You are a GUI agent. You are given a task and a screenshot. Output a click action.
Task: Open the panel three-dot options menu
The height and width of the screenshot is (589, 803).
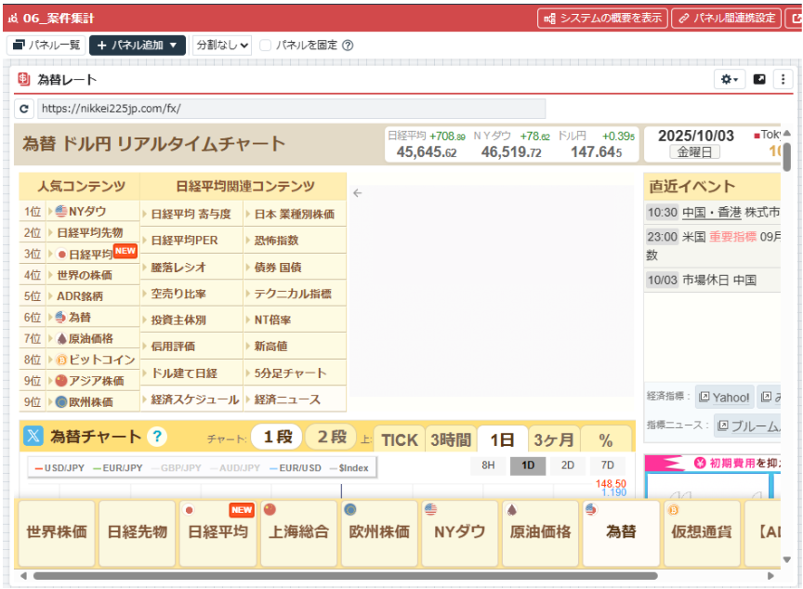click(783, 80)
